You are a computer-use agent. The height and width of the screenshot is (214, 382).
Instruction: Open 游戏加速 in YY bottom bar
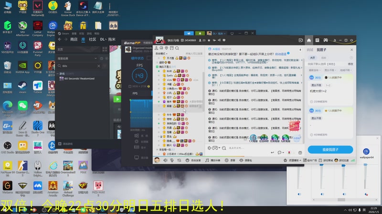click(x=341, y=160)
